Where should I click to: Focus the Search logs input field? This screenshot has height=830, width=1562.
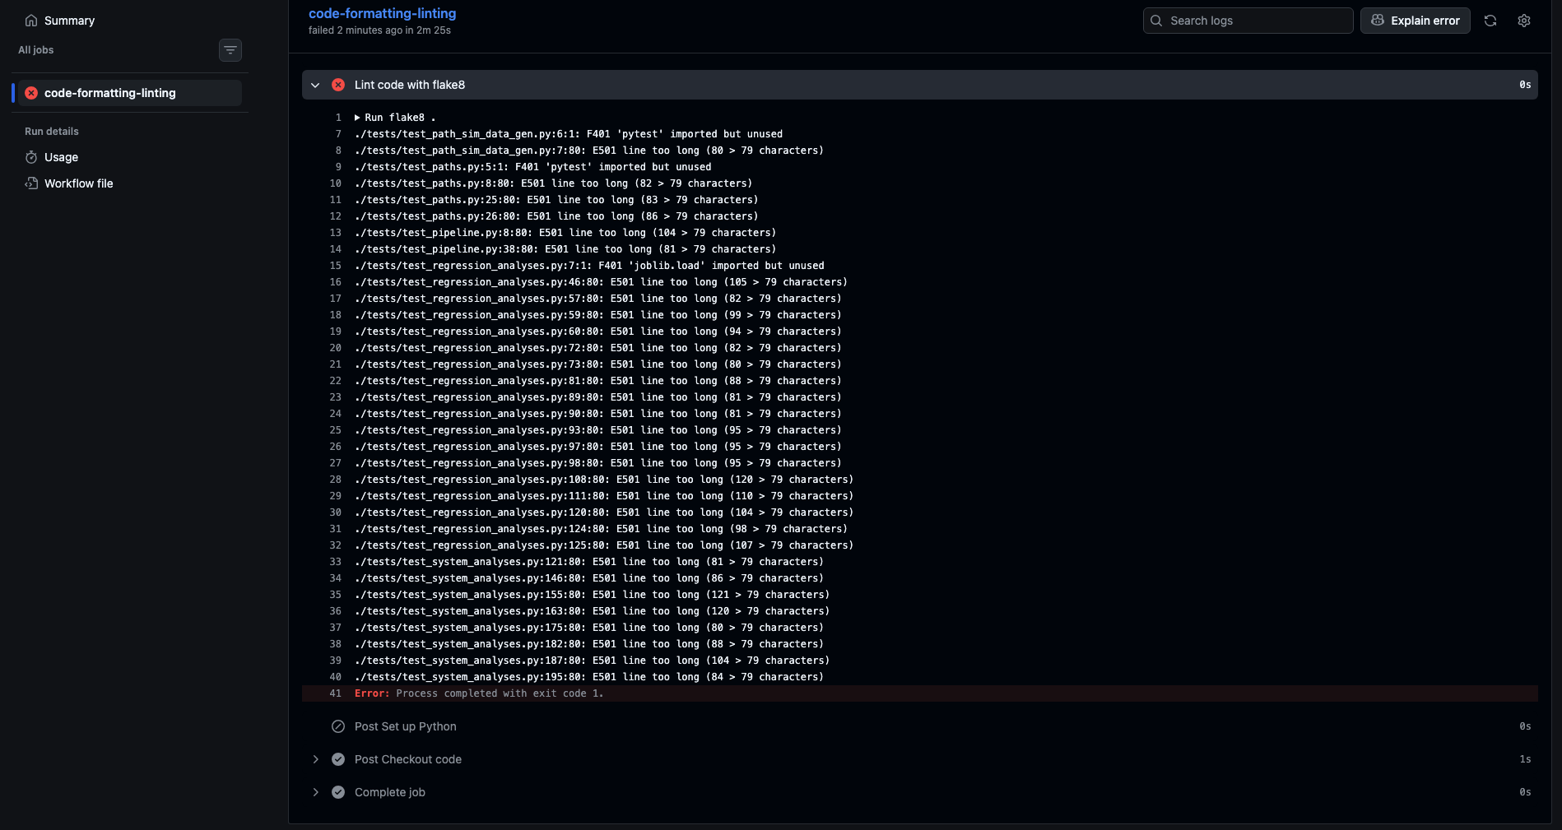(x=1248, y=21)
